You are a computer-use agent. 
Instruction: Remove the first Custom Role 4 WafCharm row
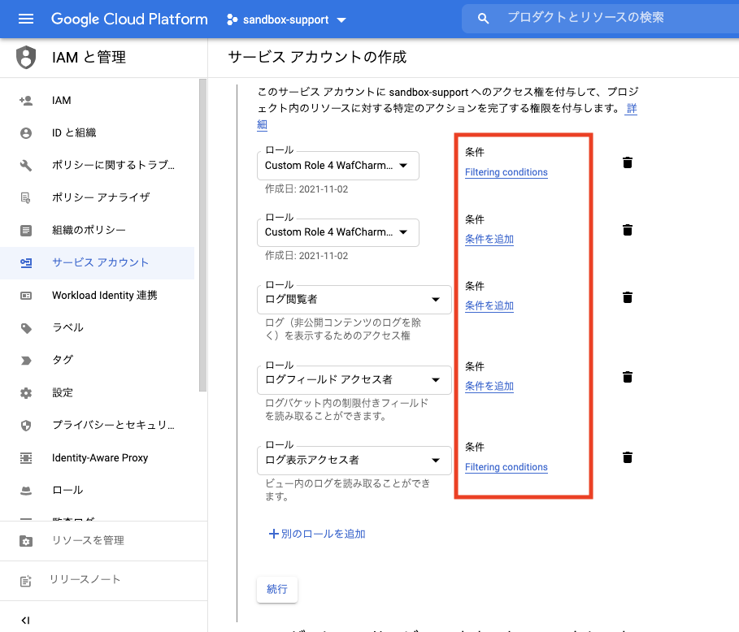pos(627,162)
